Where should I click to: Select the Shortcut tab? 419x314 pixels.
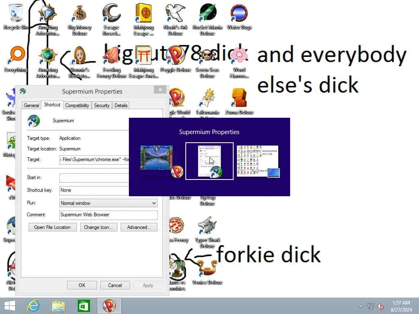coord(52,105)
